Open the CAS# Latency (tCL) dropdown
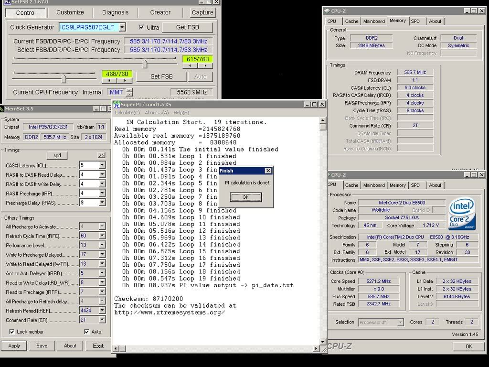 tap(102, 165)
